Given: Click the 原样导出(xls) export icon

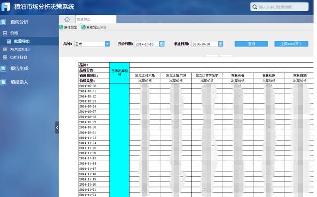Looking at the screenshot, I should click(83, 27).
